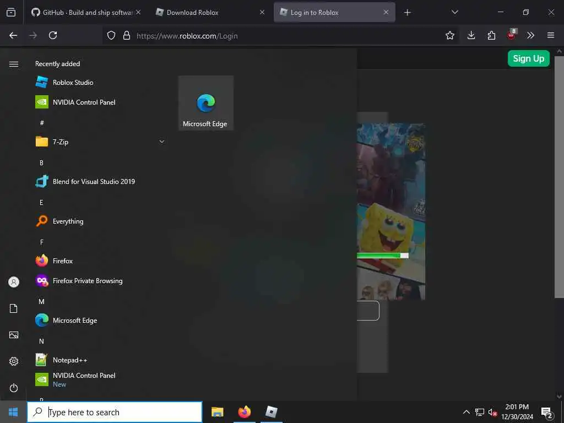
Task: Jump to the F letter header
Action: tap(41, 242)
